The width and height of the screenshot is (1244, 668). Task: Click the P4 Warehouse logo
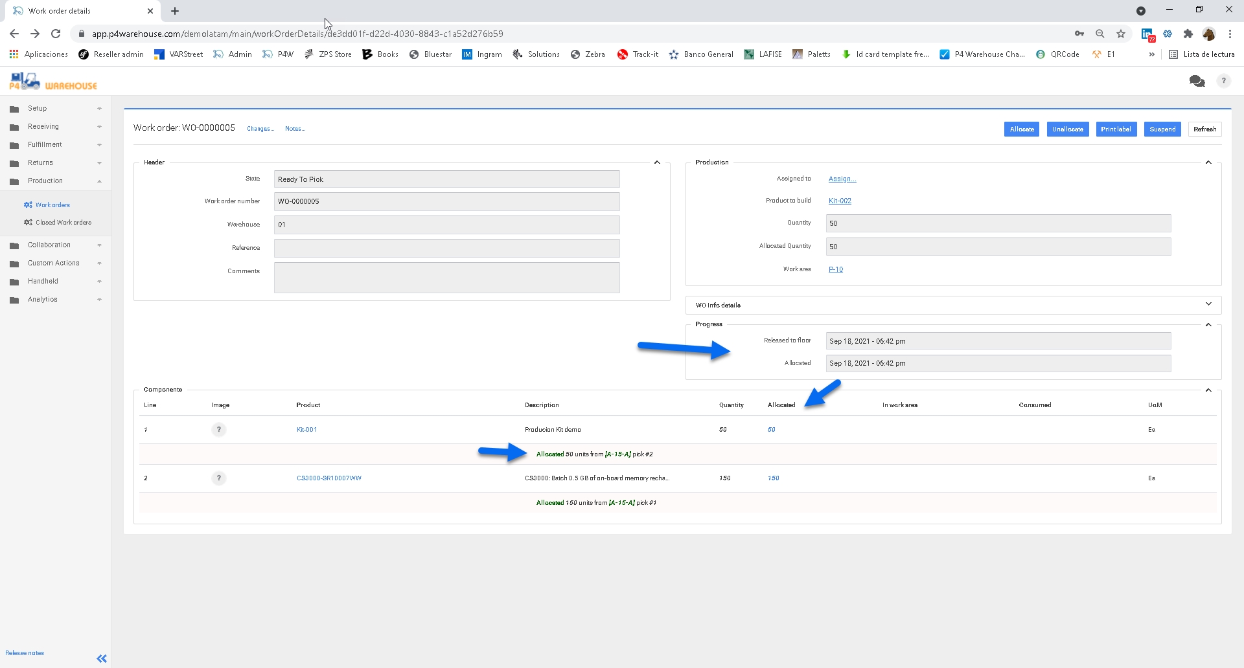tap(52, 82)
